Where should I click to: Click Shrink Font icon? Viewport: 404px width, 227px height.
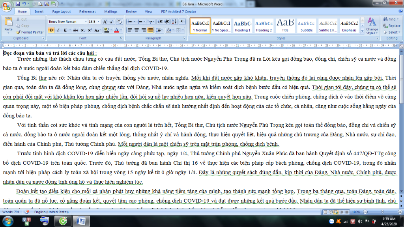coord(112,22)
